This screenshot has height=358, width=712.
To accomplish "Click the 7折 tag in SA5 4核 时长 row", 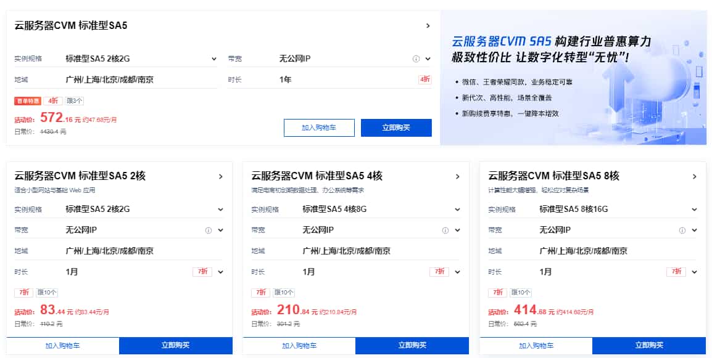I will 440,271.
